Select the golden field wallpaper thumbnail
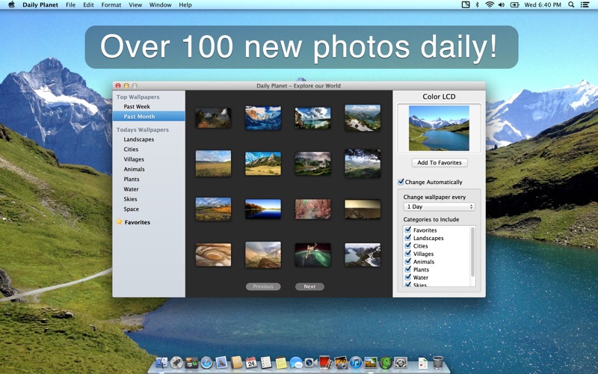This screenshot has width=598, height=374. (x=213, y=163)
